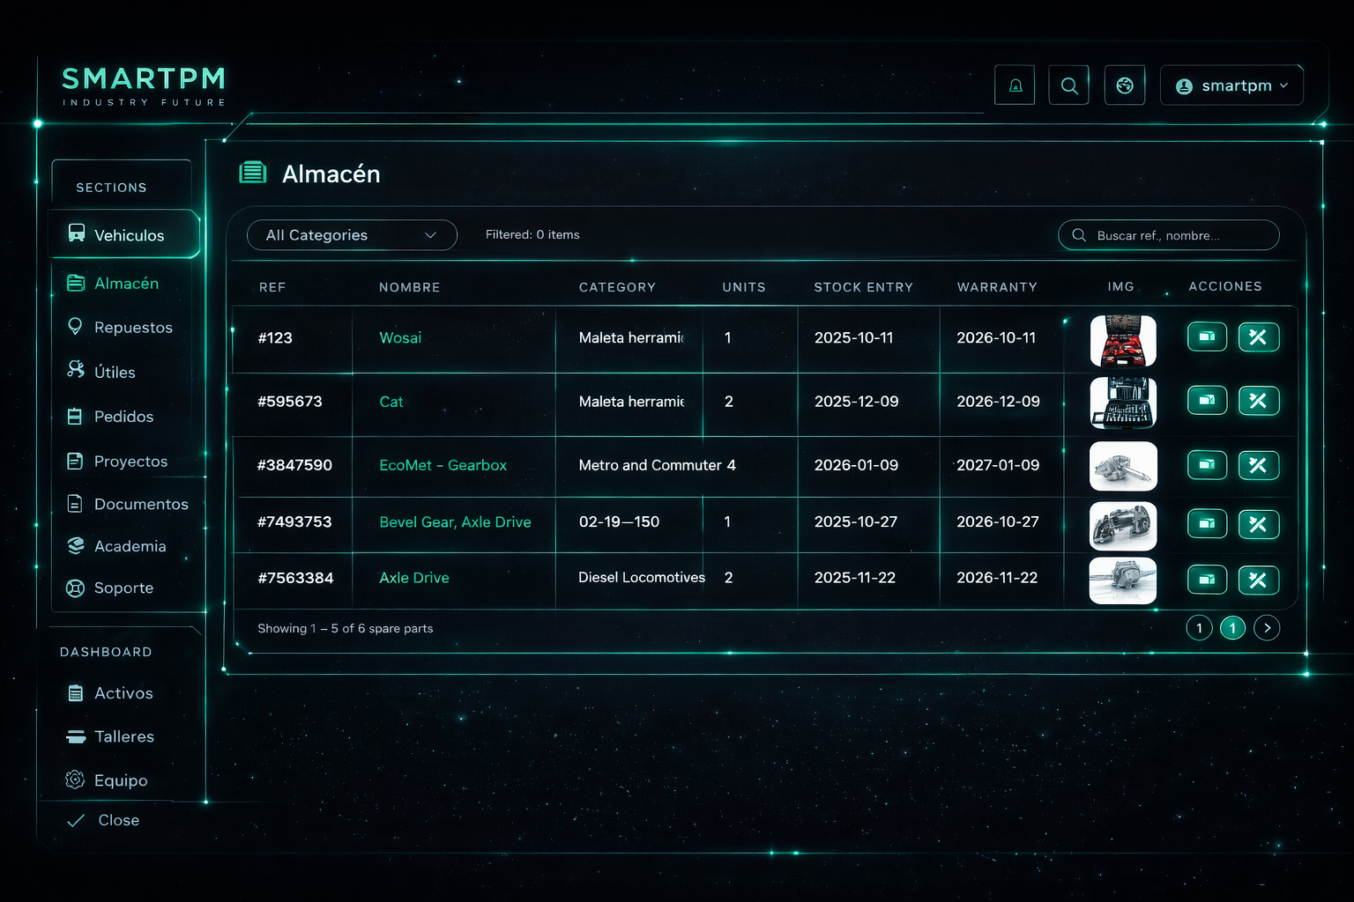Screen dimensions: 1354x902
Task: Open the Bevel Gear, Axle Drive link
Action: click(455, 522)
